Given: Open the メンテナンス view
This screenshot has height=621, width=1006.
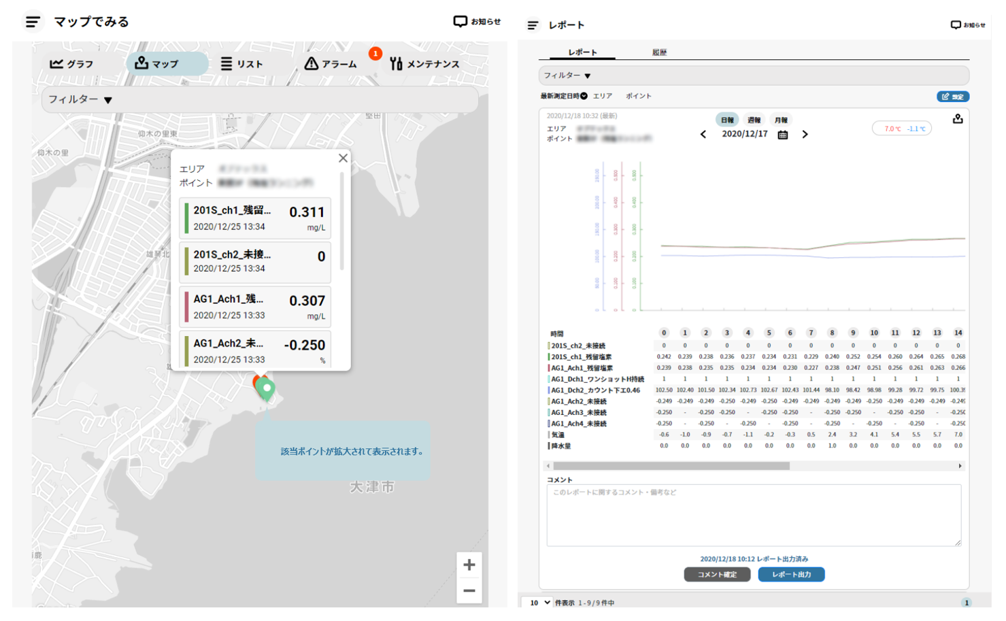Looking at the screenshot, I should coord(424,64).
